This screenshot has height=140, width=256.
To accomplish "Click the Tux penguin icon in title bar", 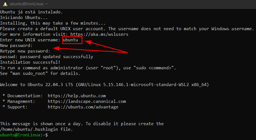I will [x=5, y=4].
